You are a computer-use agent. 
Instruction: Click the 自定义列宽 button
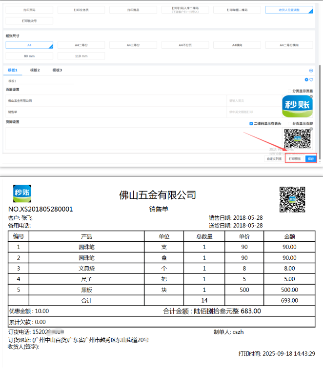tap(274, 158)
